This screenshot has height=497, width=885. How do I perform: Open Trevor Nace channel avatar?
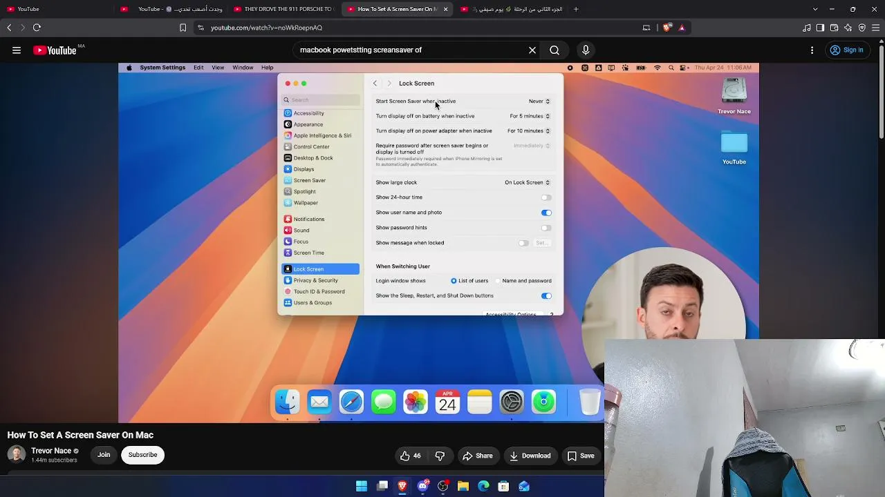tap(17, 454)
